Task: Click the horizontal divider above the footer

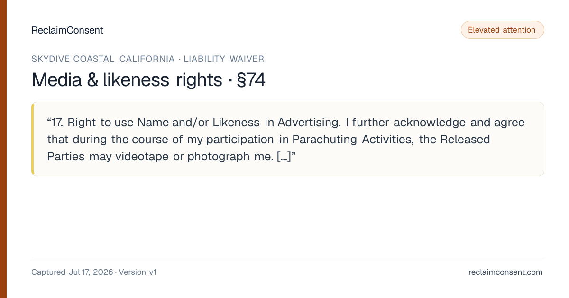Action: pyautogui.click(x=287, y=258)
